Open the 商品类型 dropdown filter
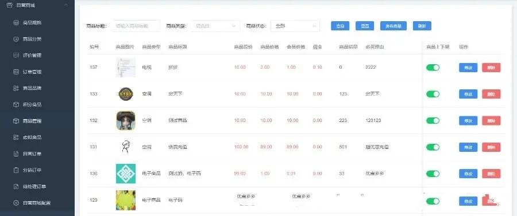517x216 pixels. [x=215, y=26]
